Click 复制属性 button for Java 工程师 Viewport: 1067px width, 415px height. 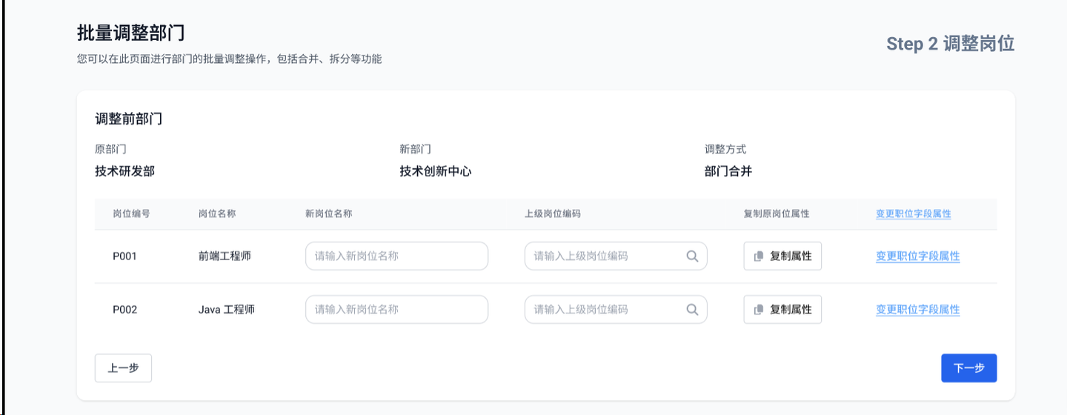782,310
